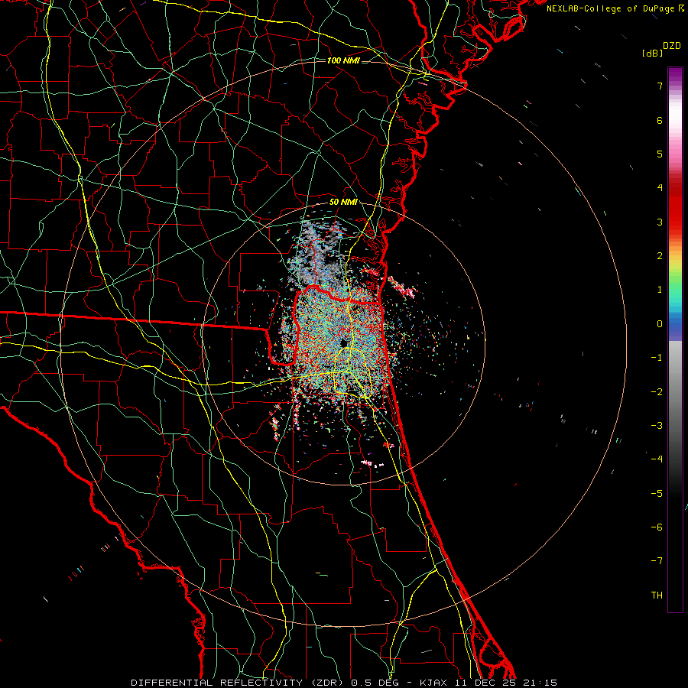This screenshot has width=688, height=688.
Task: Click the -3 value on the color scale
Action: coord(657,426)
